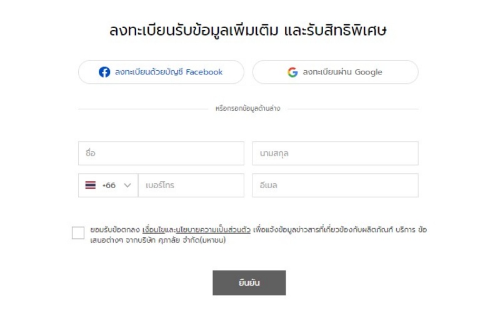Click the Google logo icon
Screen dimensions: 500x312
tap(292, 72)
